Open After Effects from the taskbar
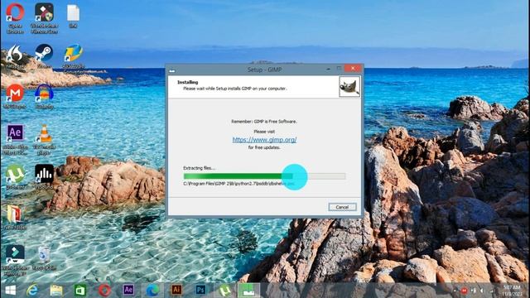Screen dimensions: 530x298 click(128, 290)
